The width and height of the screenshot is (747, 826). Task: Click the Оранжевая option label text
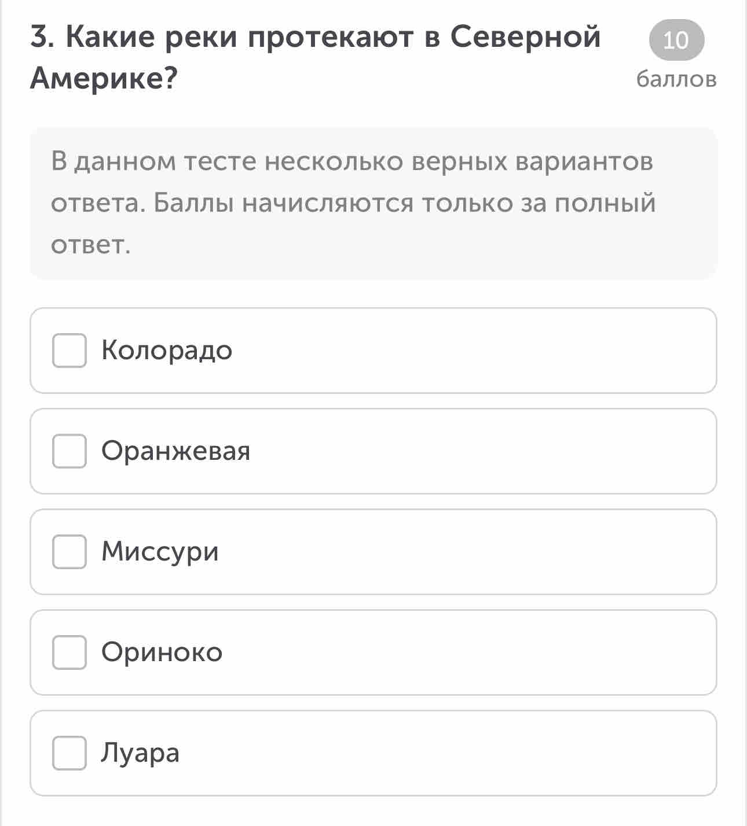point(176,451)
